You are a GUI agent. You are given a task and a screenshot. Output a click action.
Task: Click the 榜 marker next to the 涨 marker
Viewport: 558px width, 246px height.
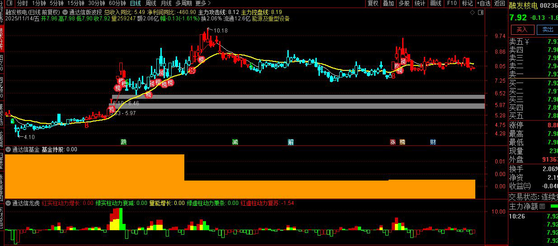[402, 142]
